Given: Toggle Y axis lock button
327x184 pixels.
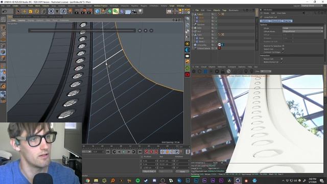Looking at the screenshot, I should pos(57,11).
